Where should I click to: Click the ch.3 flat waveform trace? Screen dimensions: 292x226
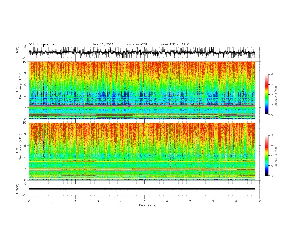point(142,189)
